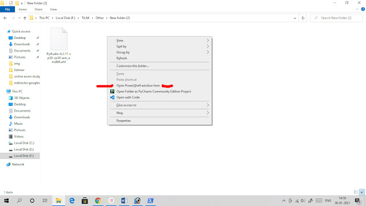This screenshot has width=366, height=206.
Task: Go back using the back arrow
Action: [5, 18]
